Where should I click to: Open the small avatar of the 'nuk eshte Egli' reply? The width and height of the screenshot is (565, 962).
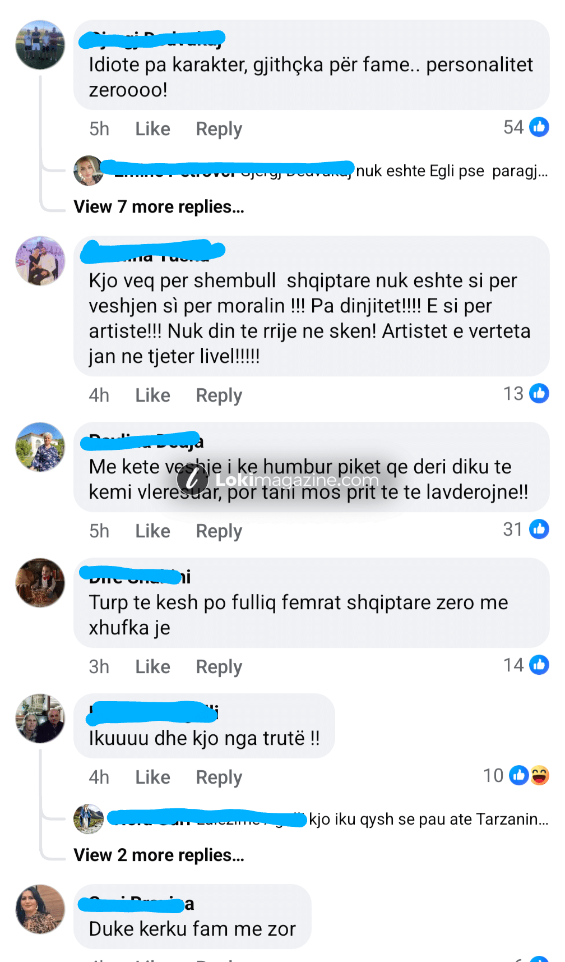(x=89, y=171)
